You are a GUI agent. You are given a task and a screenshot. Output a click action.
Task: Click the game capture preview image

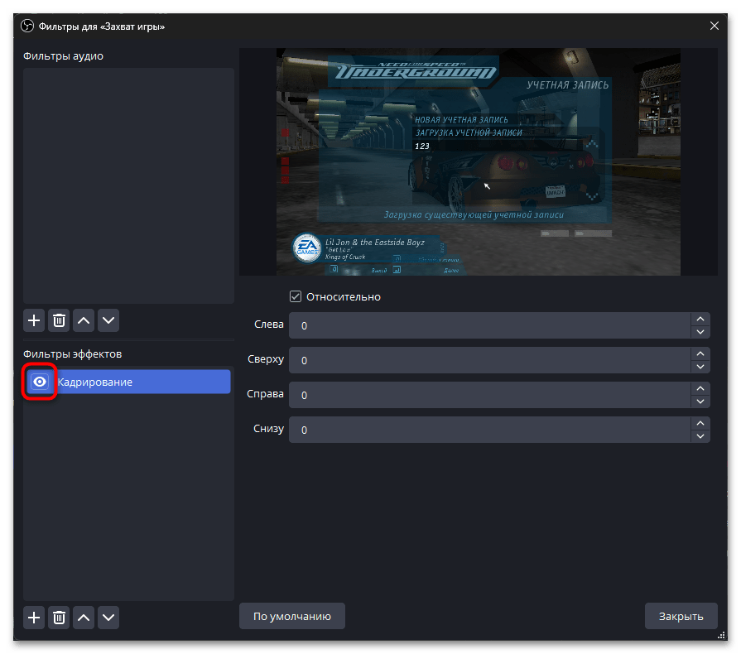[x=479, y=161]
